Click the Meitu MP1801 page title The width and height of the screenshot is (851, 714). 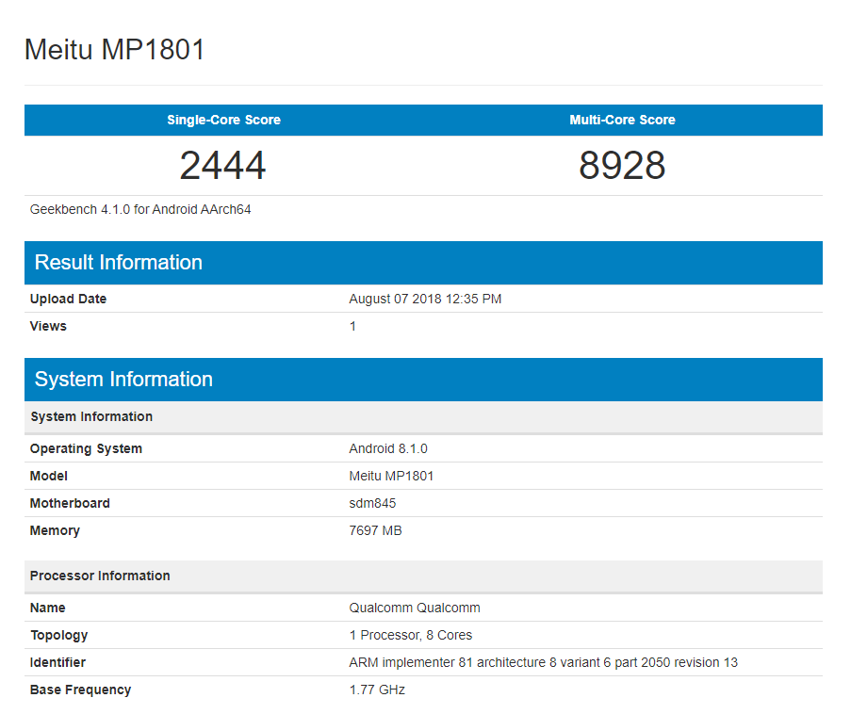coord(115,50)
